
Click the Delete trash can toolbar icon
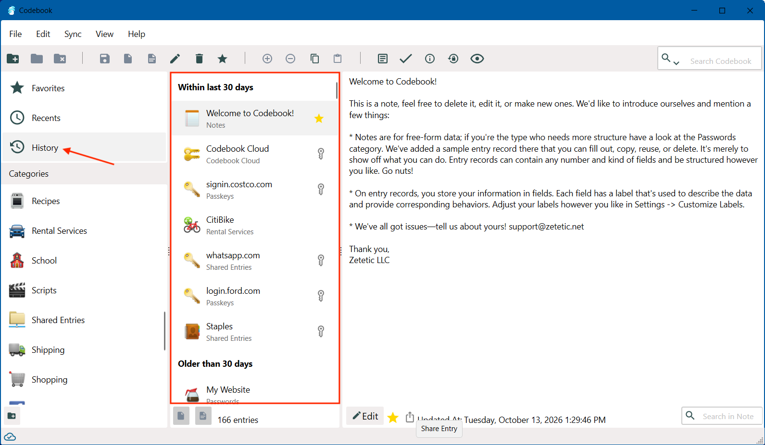[x=199, y=59]
